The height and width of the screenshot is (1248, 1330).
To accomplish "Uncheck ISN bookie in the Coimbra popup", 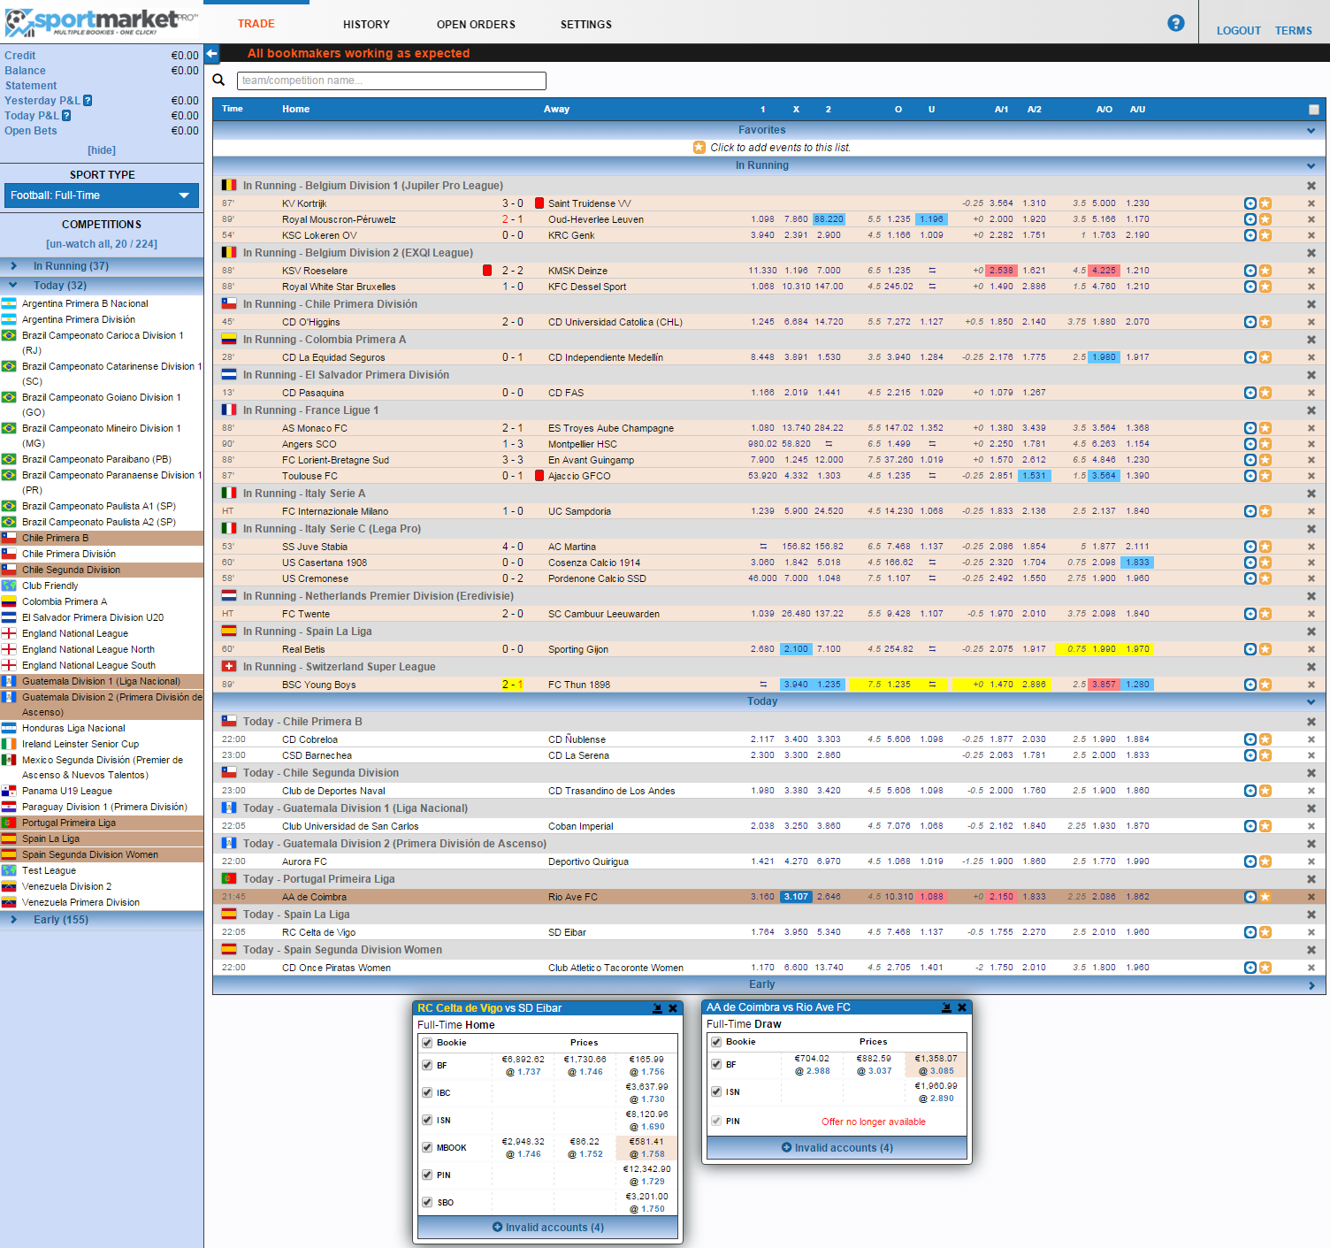I will point(716,1092).
